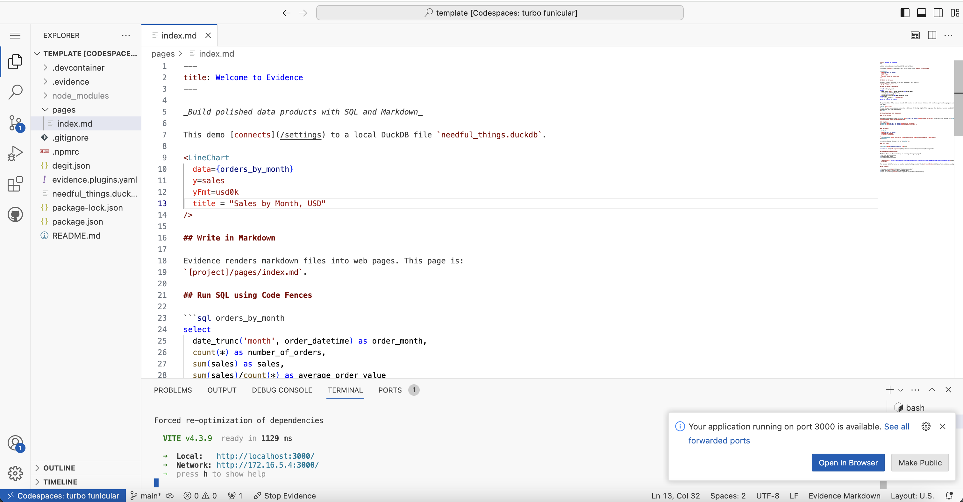Select the bash terminal entry
963x502 pixels.
[909, 408]
